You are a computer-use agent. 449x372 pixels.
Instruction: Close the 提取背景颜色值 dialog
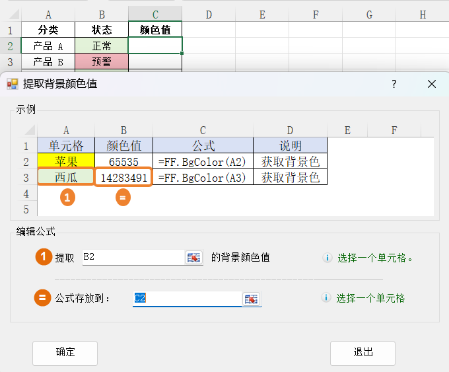click(x=432, y=84)
